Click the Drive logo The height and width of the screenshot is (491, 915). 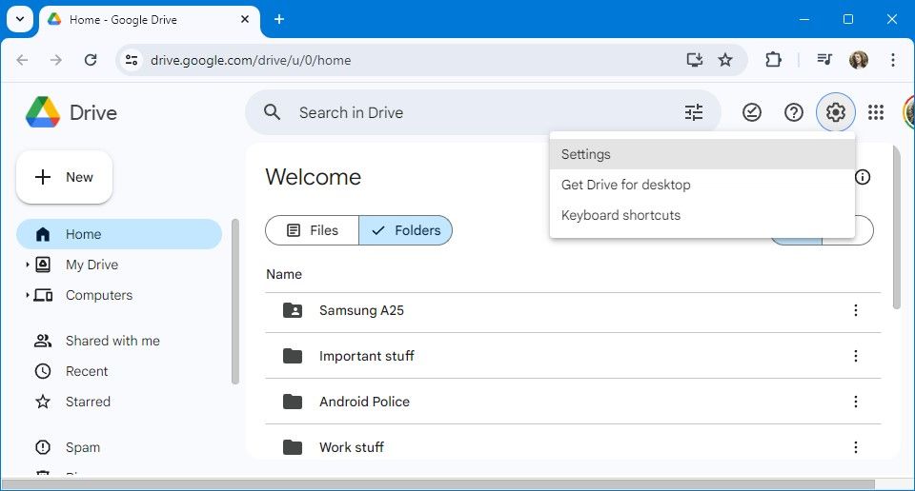(71, 112)
